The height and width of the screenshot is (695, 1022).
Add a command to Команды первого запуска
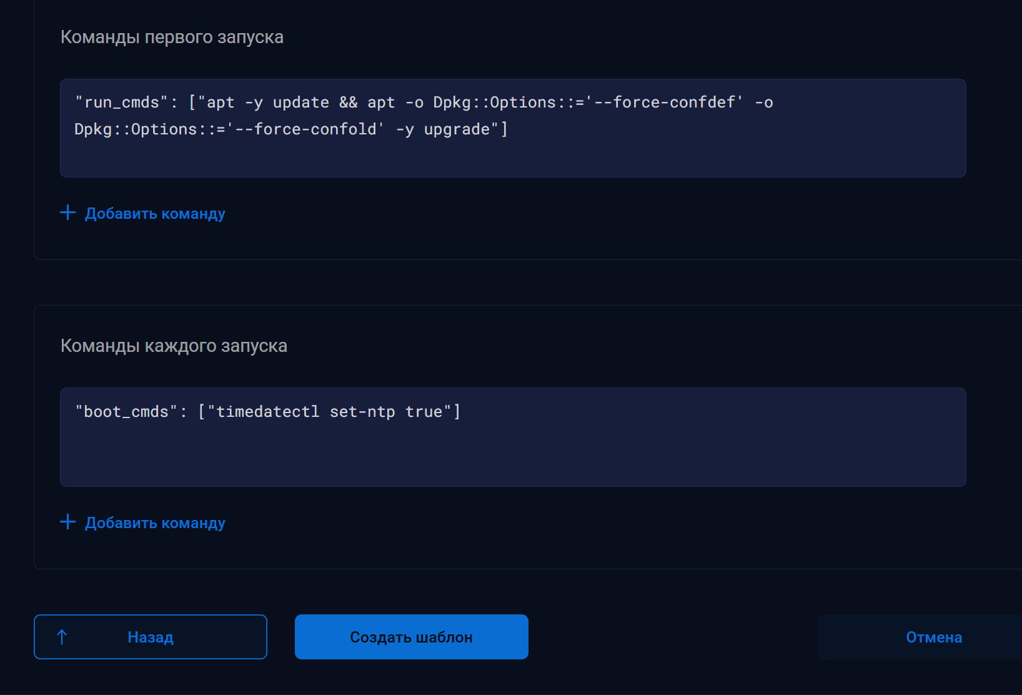click(x=154, y=214)
